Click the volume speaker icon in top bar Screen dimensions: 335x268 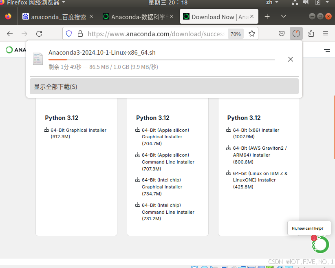coord(306,2)
